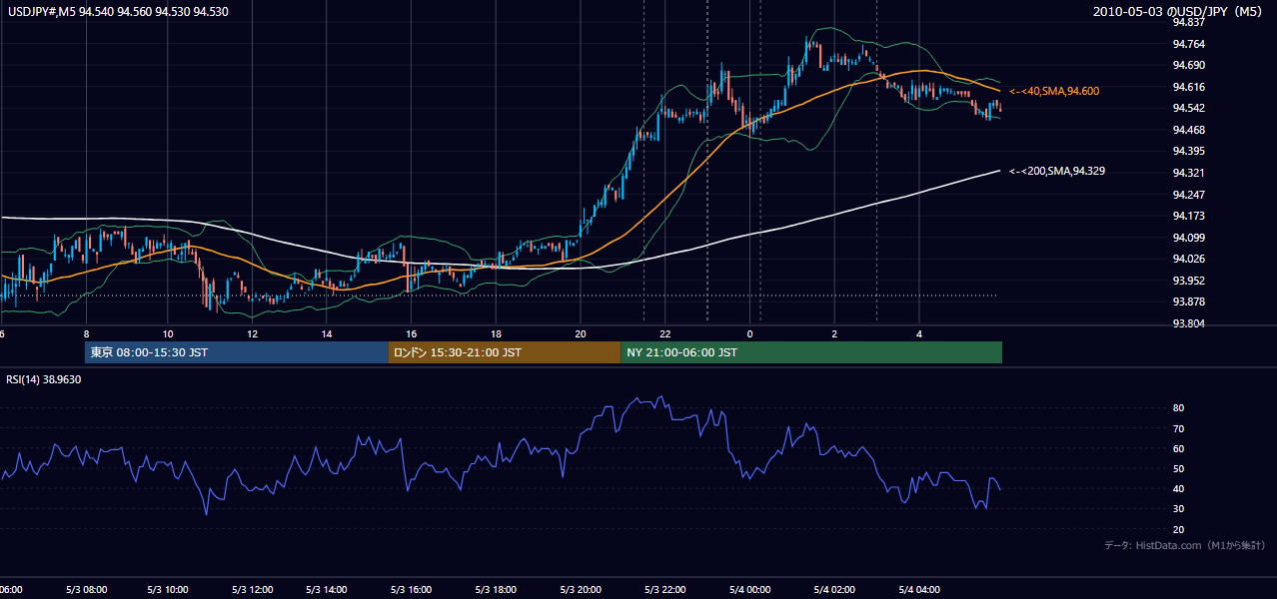Click price scale value 93.804
The image size is (1277, 599).
1188,323
